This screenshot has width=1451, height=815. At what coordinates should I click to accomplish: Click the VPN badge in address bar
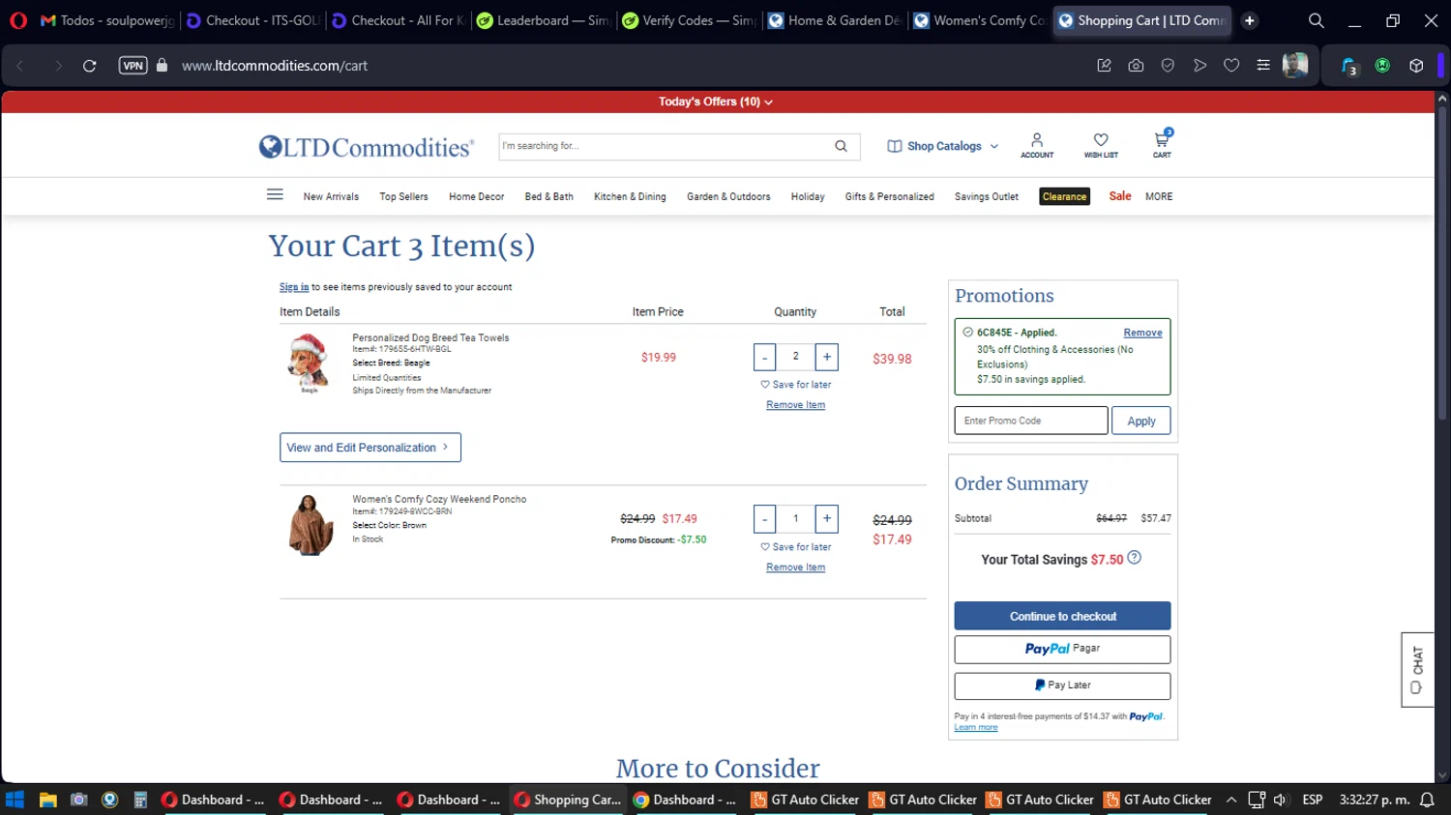(133, 66)
